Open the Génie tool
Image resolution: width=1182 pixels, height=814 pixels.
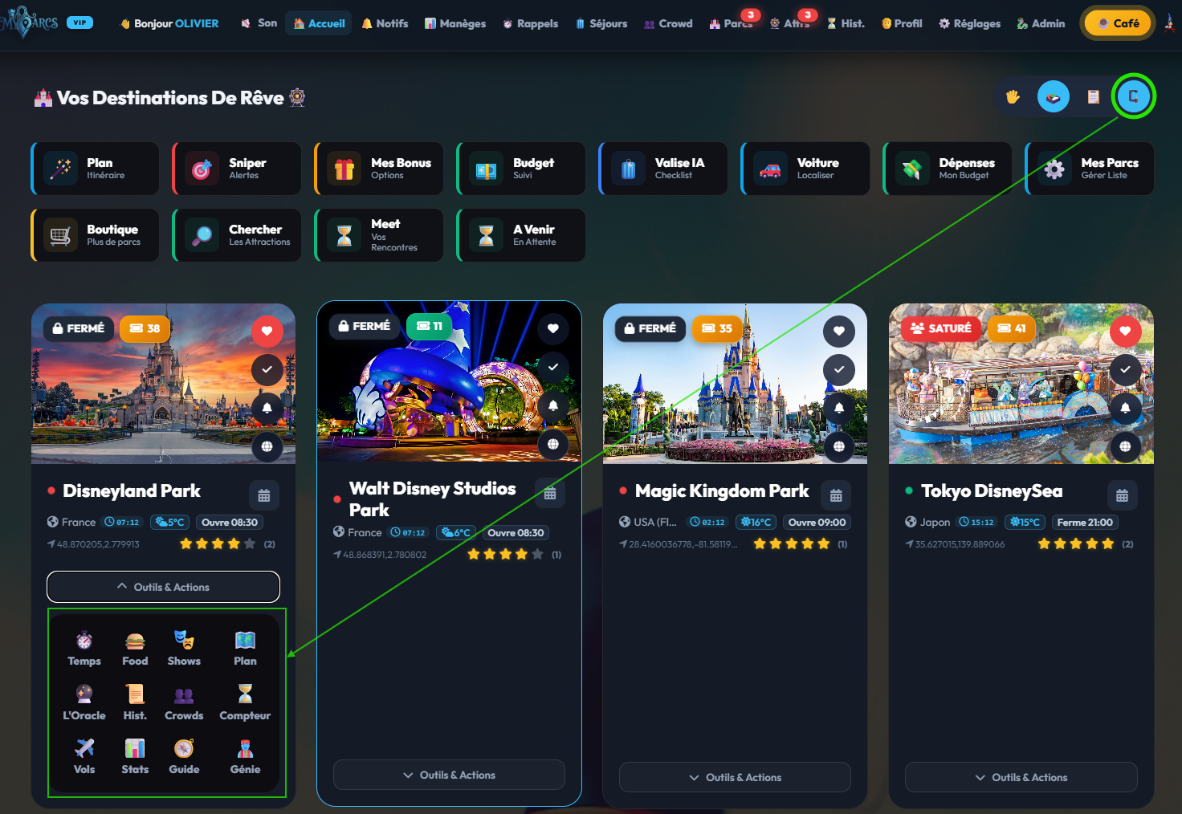[x=245, y=756]
